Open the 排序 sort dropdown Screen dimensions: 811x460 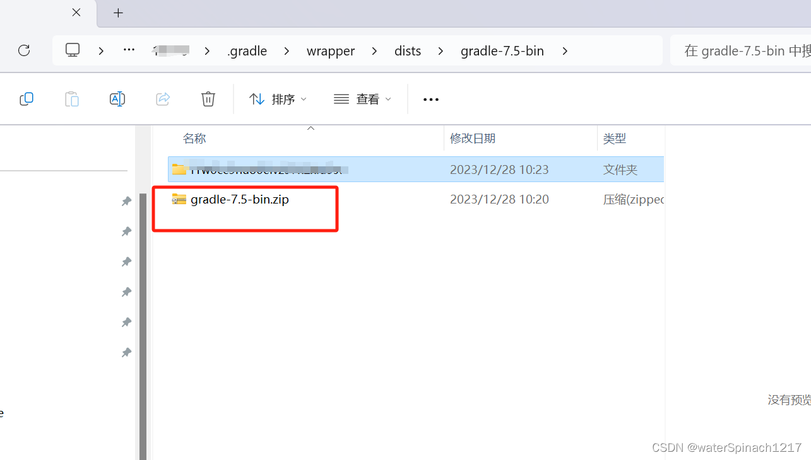click(x=278, y=99)
